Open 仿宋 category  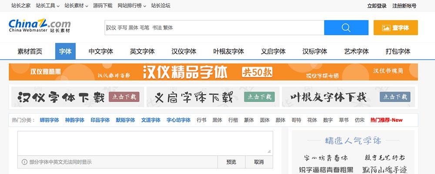(x=360, y=120)
